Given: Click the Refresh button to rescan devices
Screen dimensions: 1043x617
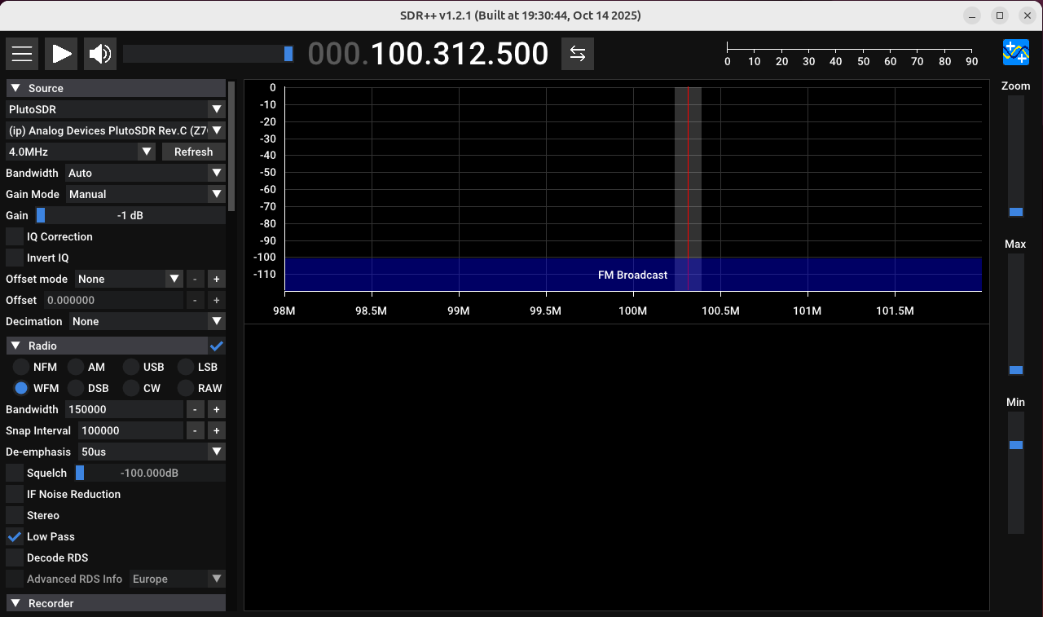Looking at the screenshot, I should [x=193, y=152].
